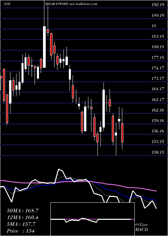Click the NSE exchange label

click(x=7, y=4)
